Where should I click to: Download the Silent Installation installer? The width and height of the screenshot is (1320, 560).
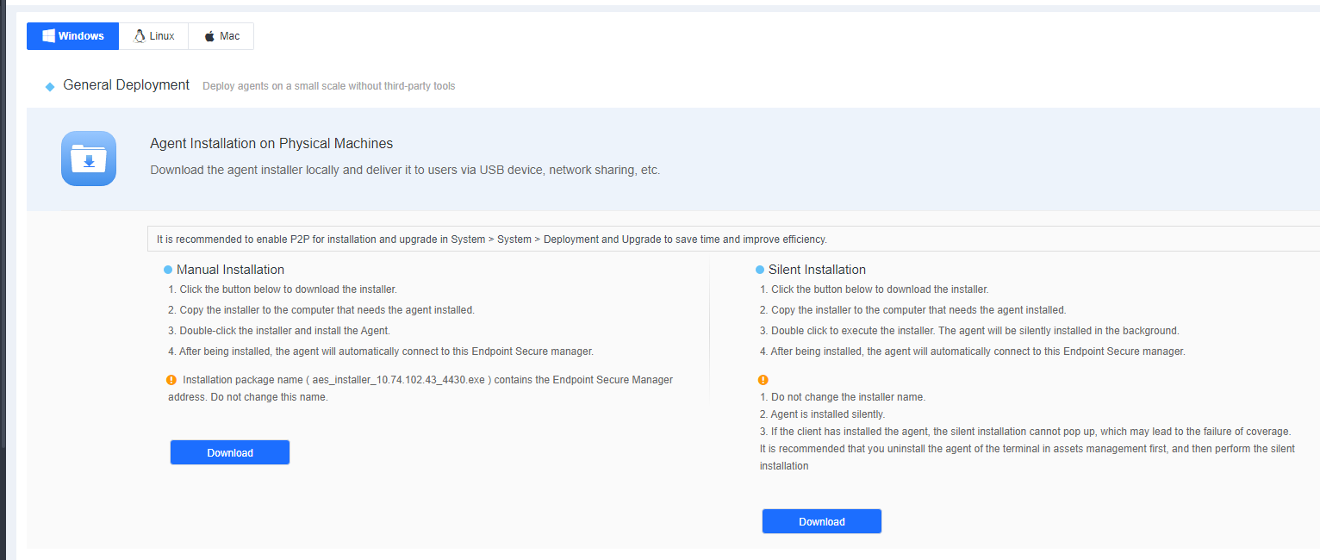[x=821, y=521]
